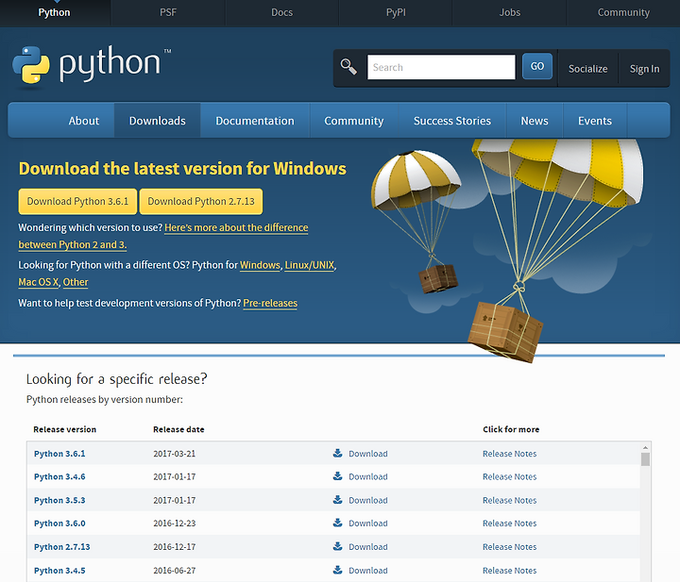Click download icon in Python 3.6.0 row
The width and height of the screenshot is (680, 582).
coord(337,523)
